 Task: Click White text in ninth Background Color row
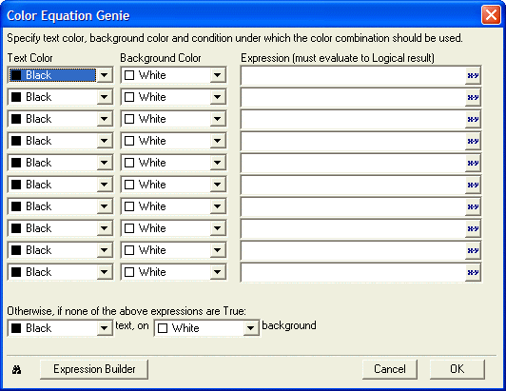coord(152,250)
